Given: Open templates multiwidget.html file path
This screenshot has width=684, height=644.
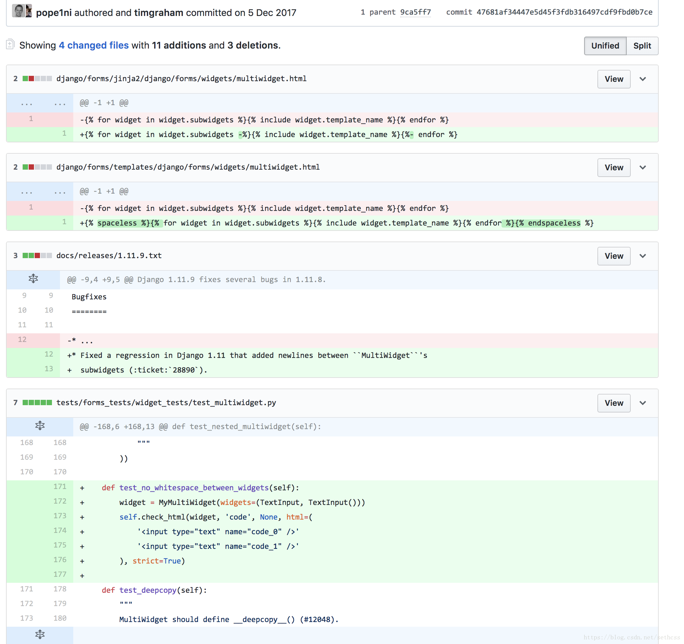Looking at the screenshot, I should pos(188,167).
